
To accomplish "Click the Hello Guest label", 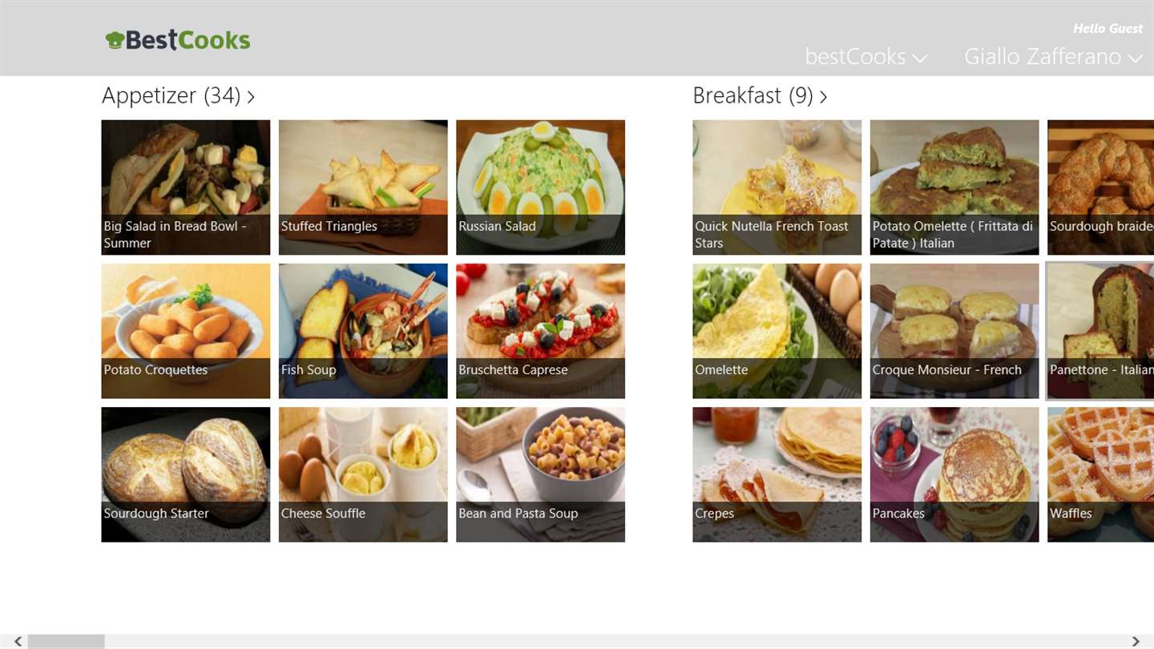I will click(x=1108, y=29).
